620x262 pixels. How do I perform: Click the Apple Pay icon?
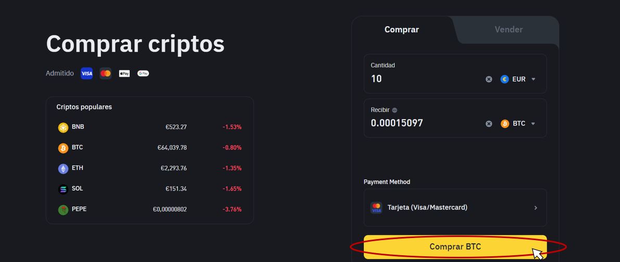coord(124,73)
